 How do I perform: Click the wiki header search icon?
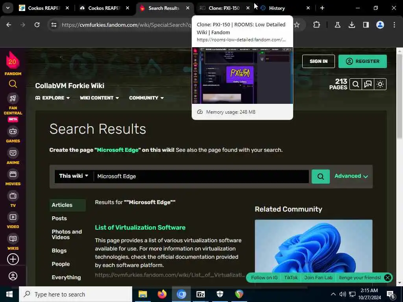pyautogui.click(x=356, y=84)
